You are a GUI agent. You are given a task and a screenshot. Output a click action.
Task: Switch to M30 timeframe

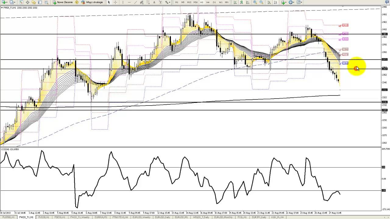coord(196,2)
